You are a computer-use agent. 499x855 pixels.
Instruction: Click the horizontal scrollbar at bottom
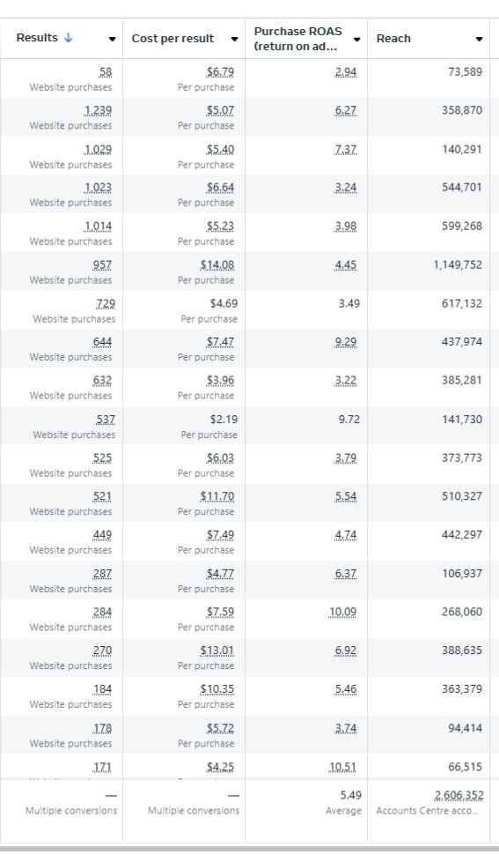[x=249, y=849]
